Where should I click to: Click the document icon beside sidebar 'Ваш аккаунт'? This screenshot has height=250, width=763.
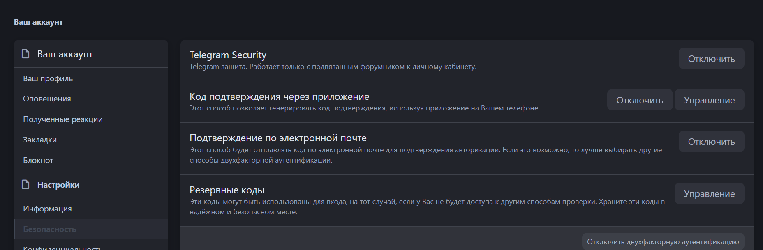[25, 54]
